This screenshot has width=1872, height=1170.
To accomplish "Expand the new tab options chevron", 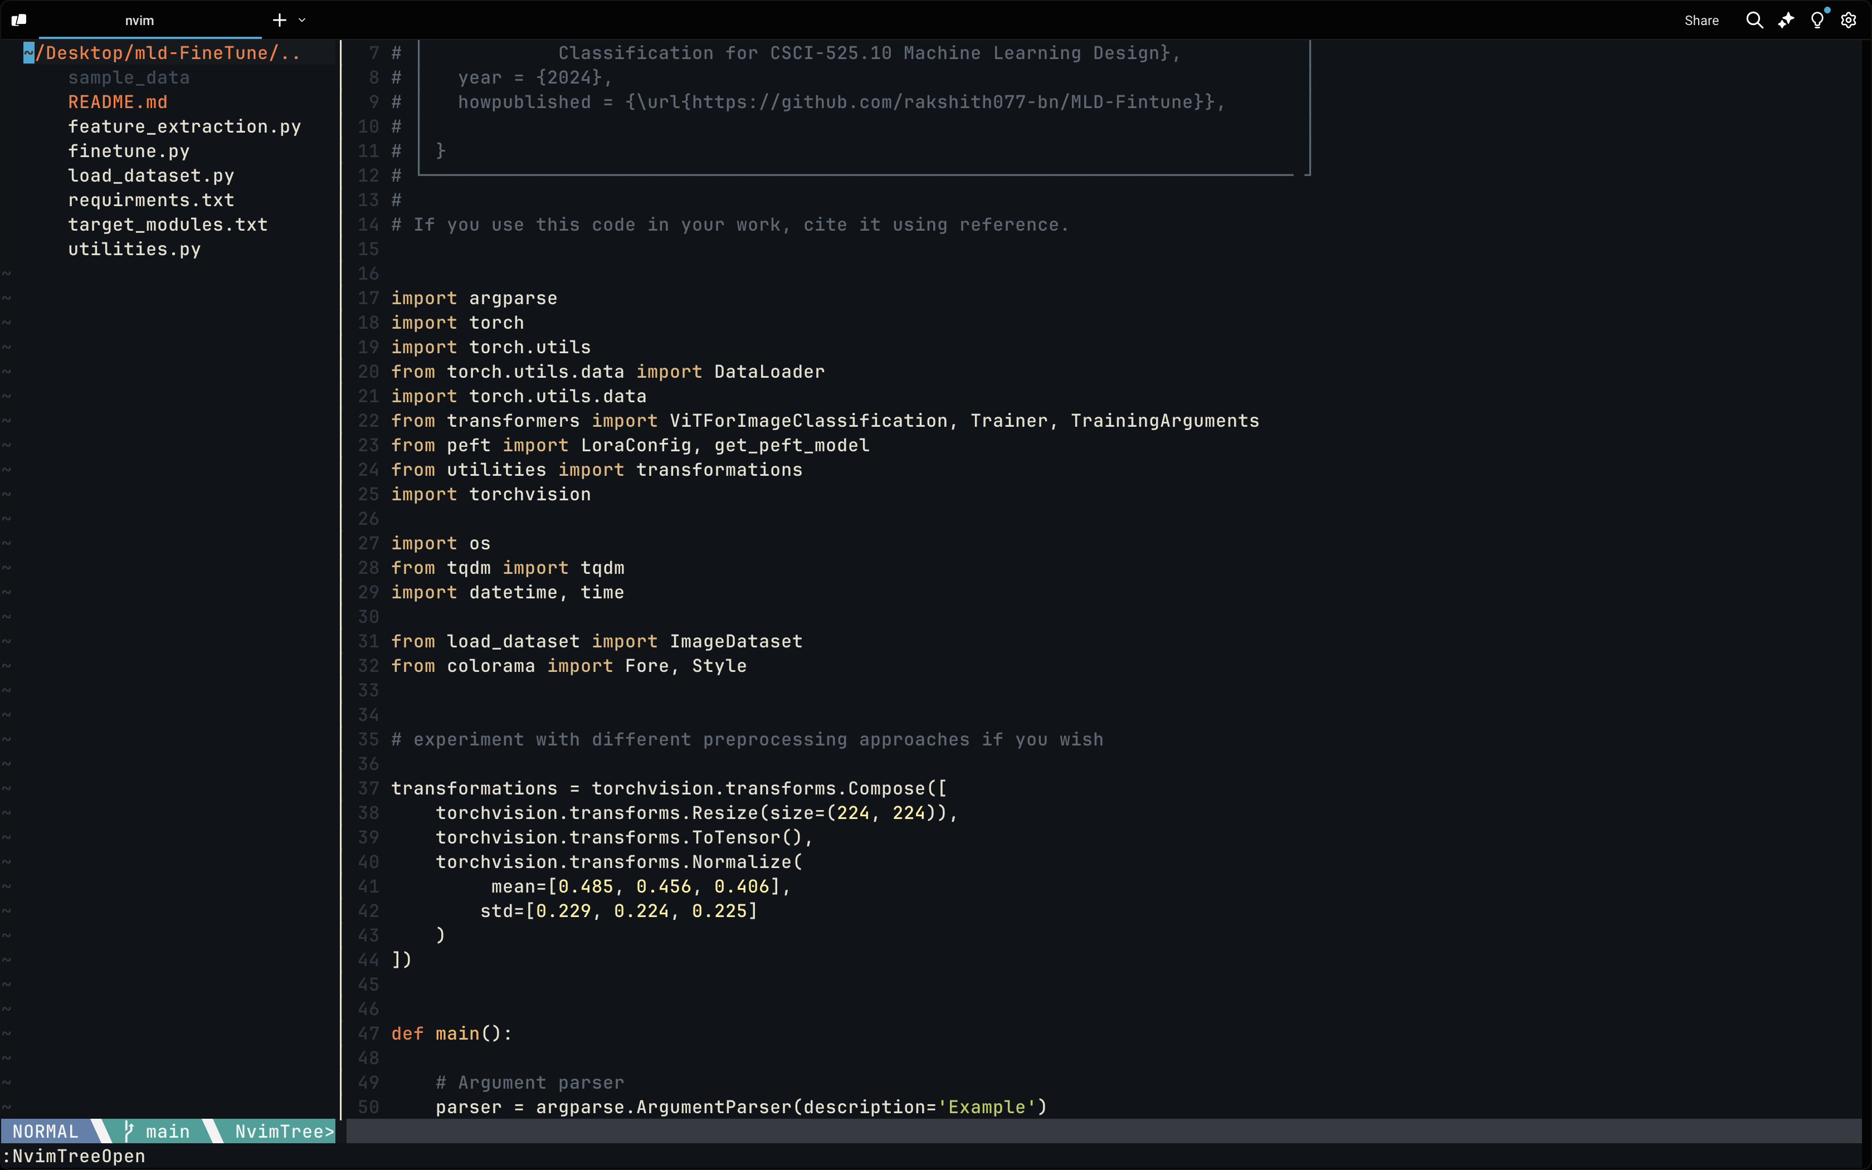I will [303, 20].
